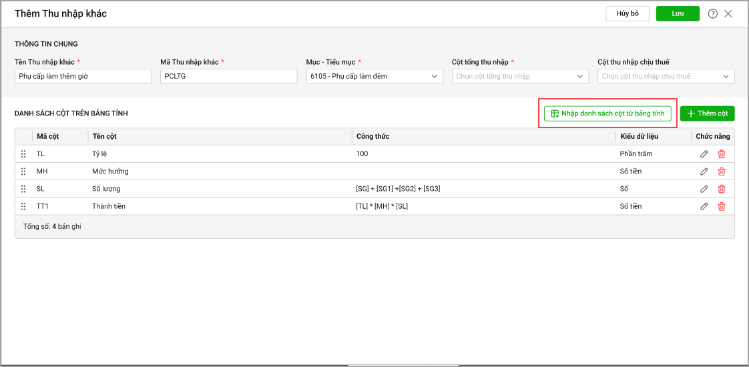Viewport: 749px width, 367px height.
Task: Click the Thêm cột button
Action: 707,113
